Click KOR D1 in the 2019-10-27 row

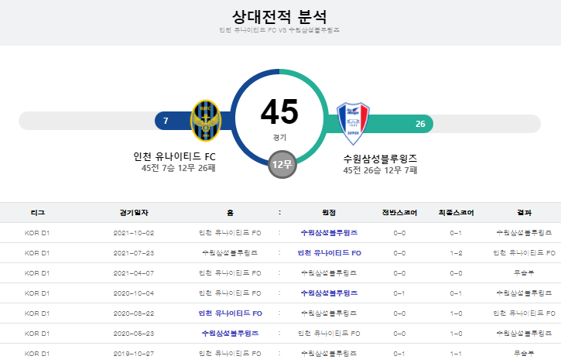[x=37, y=354]
